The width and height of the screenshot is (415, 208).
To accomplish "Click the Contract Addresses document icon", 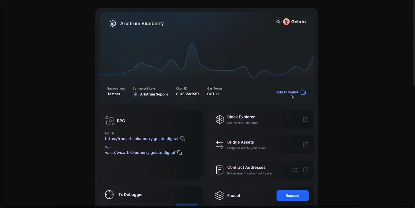I will pyautogui.click(x=219, y=170).
